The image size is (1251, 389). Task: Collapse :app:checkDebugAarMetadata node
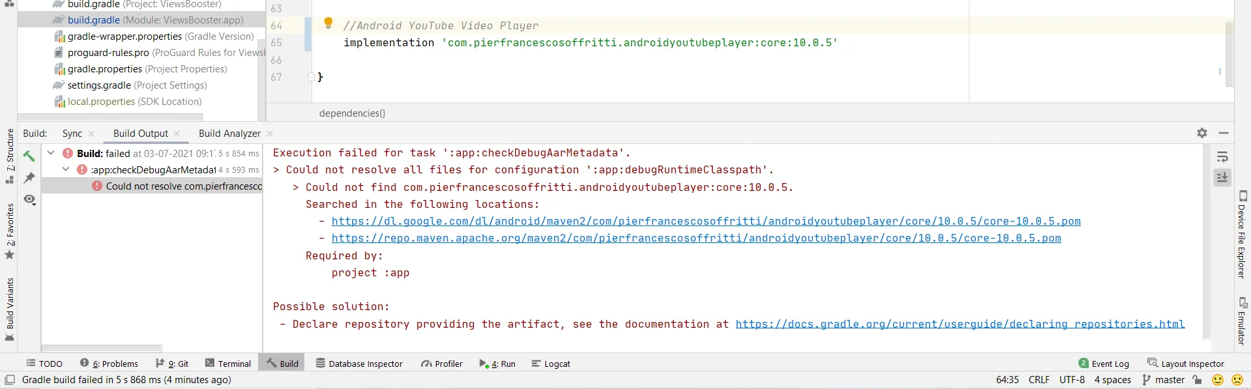[x=66, y=169]
